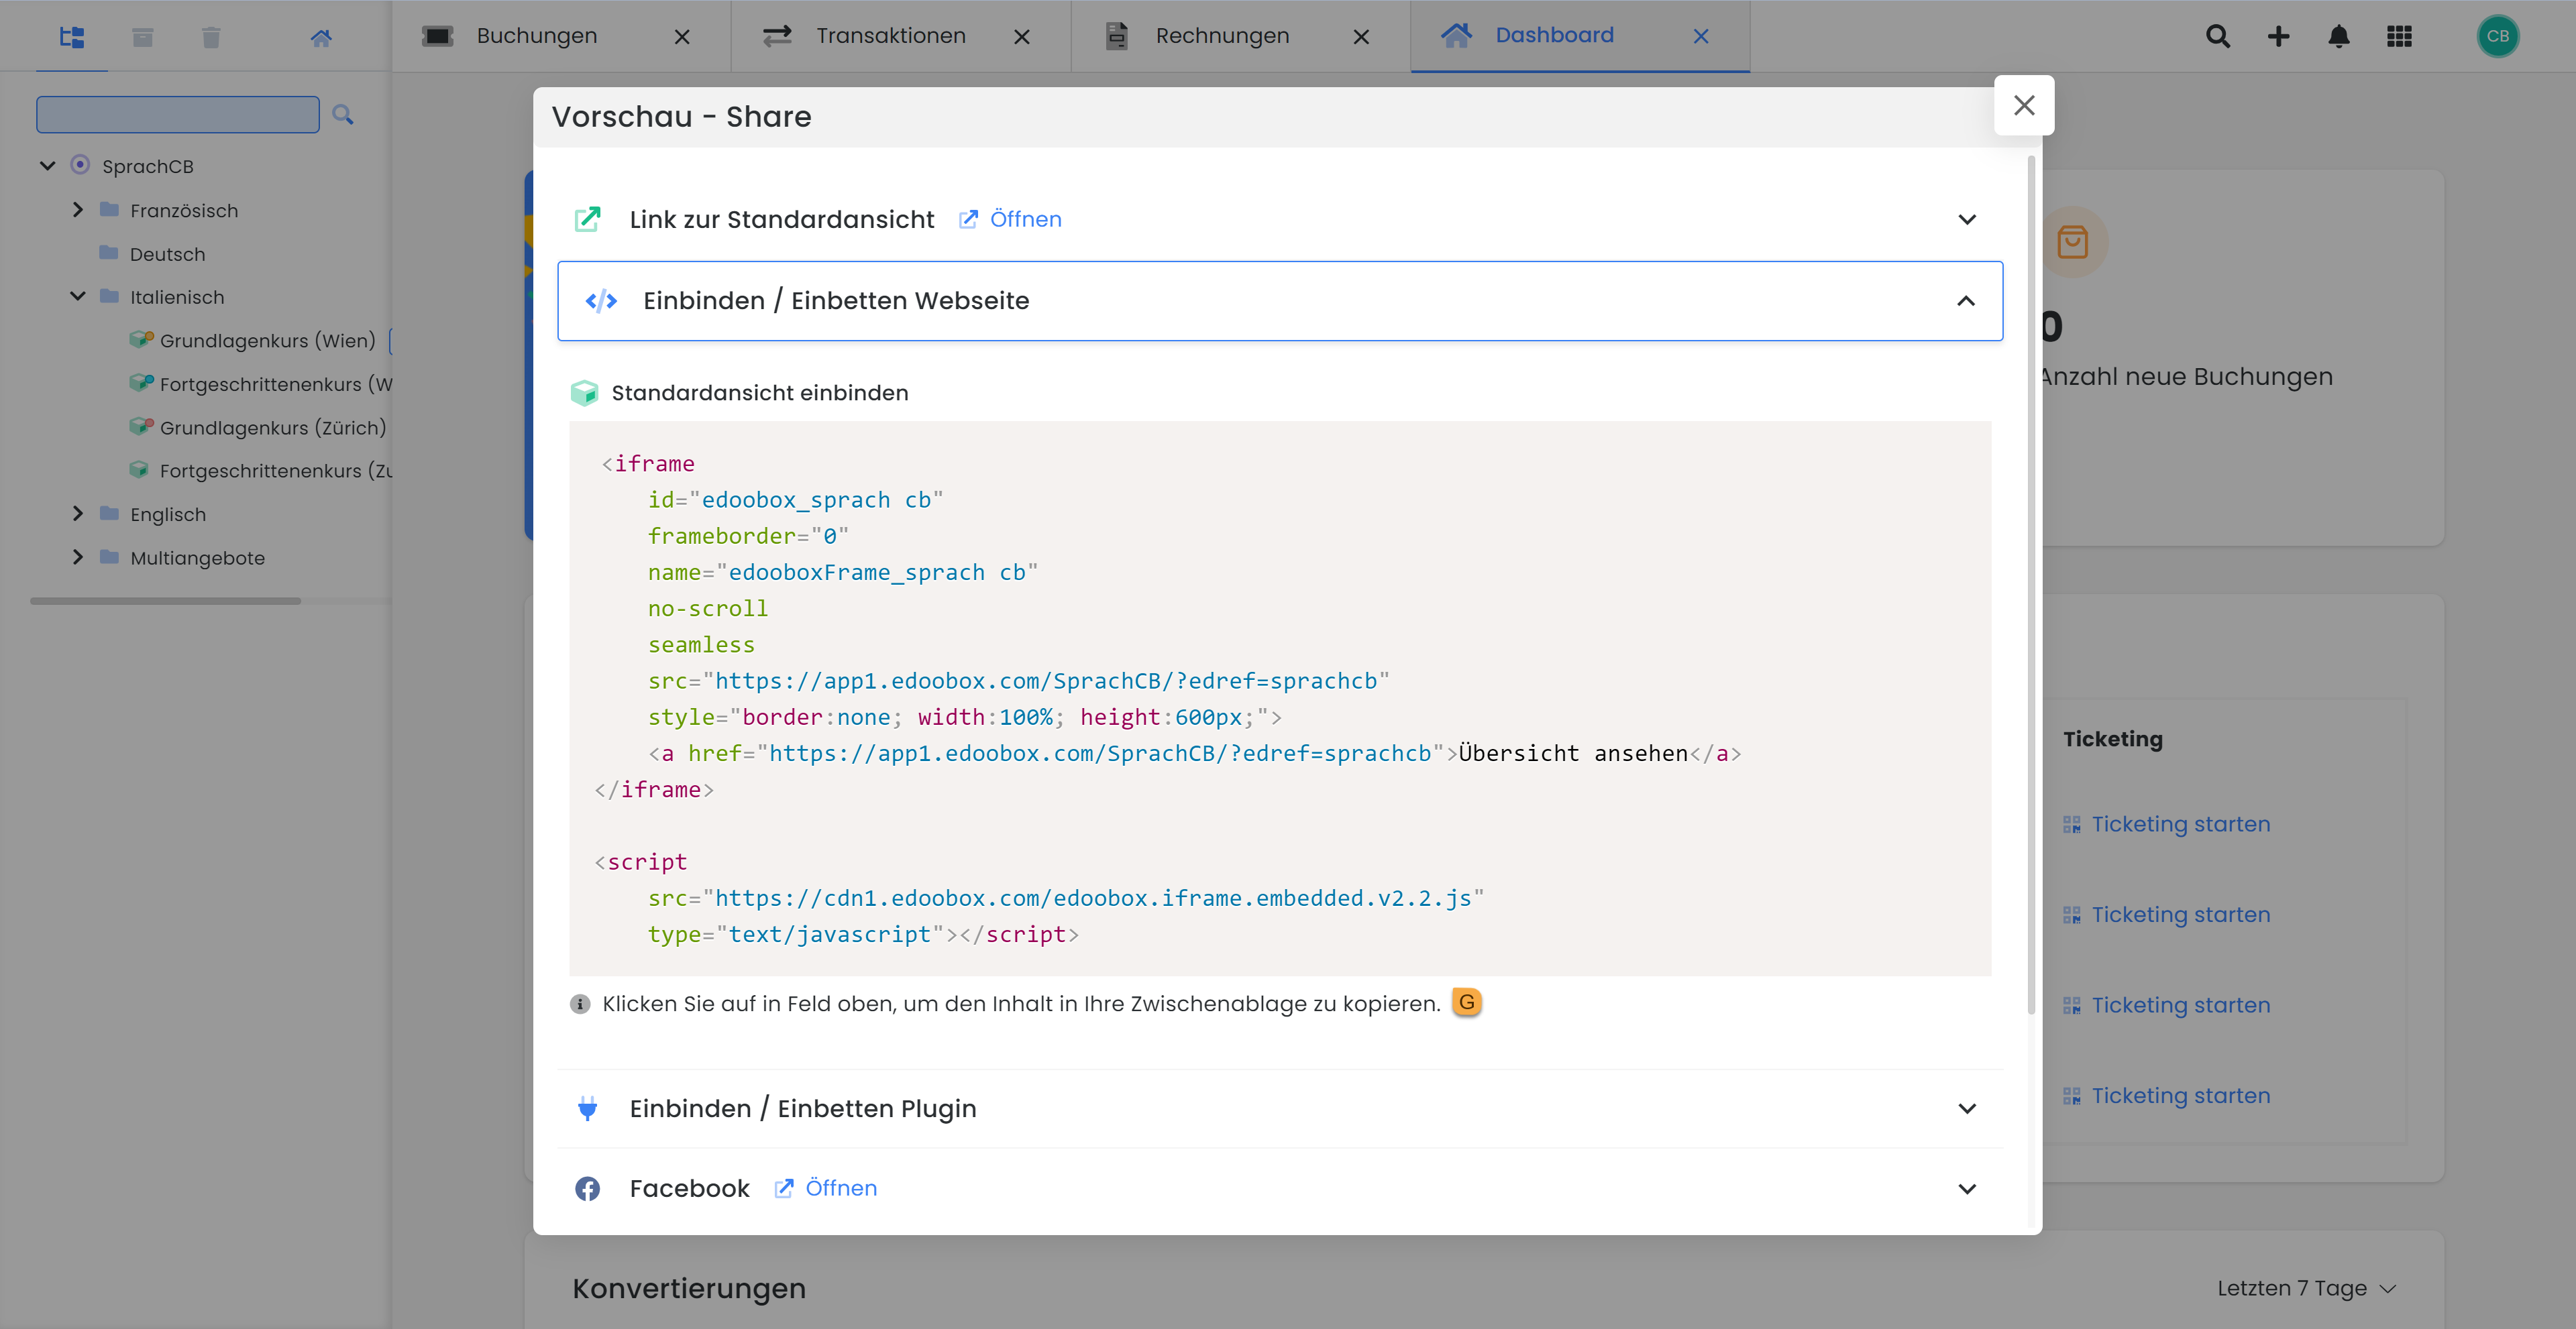Click the tree structure view icon

click(72, 37)
